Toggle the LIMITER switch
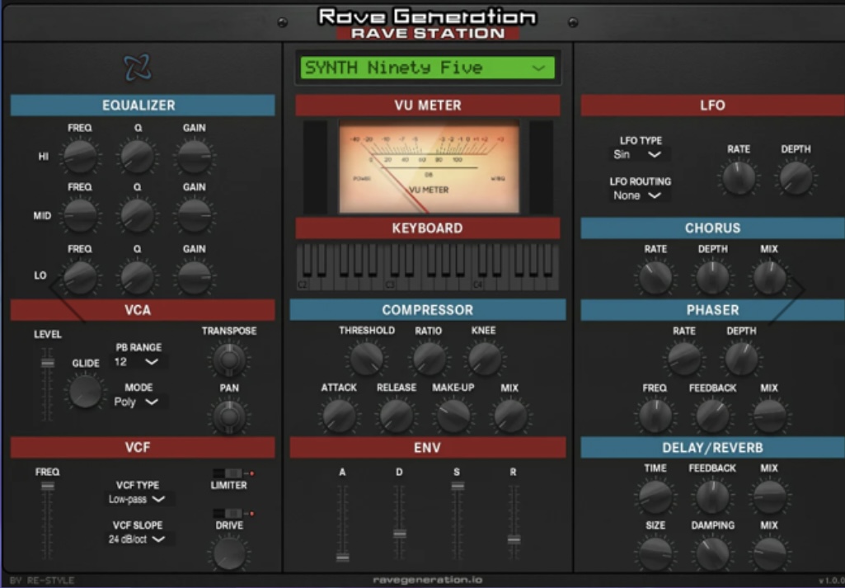Screen dimensions: 845x588 tap(228, 473)
